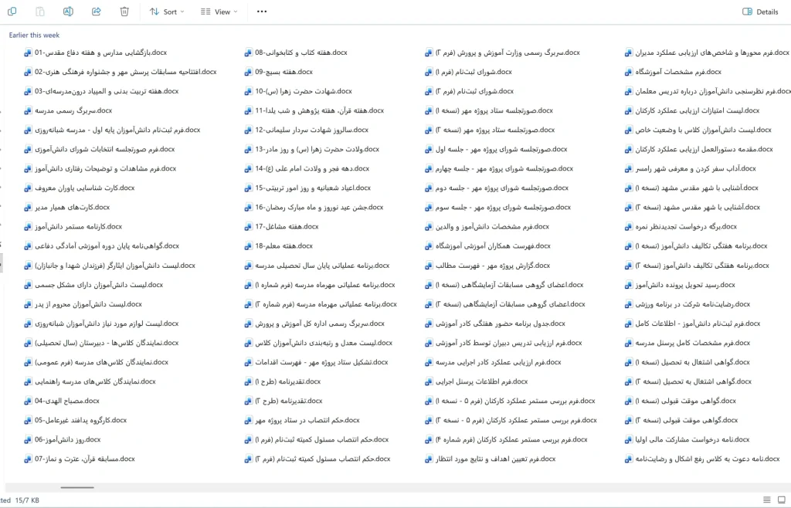Select file 'لیست امتیازات ارزیابی عملکرد کارکنان.docx'
The height and width of the screenshot is (508, 791).
[691, 111]
